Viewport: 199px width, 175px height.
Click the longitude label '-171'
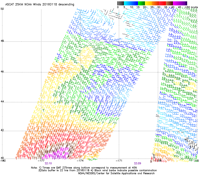click(x=119, y=160)
